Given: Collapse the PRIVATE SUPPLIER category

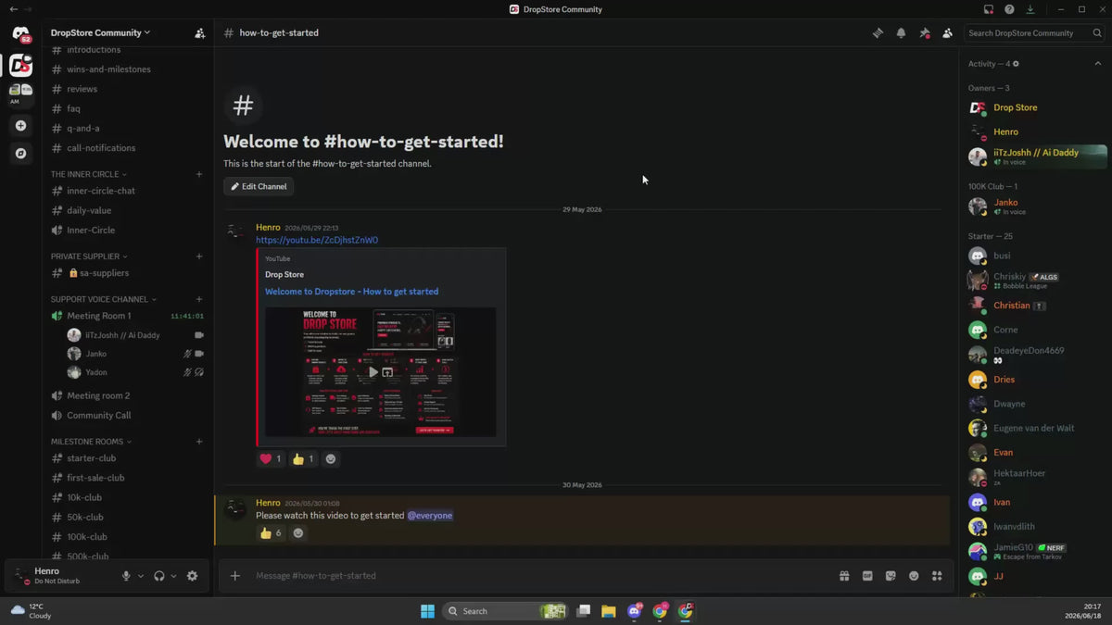Looking at the screenshot, I should click(89, 256).
